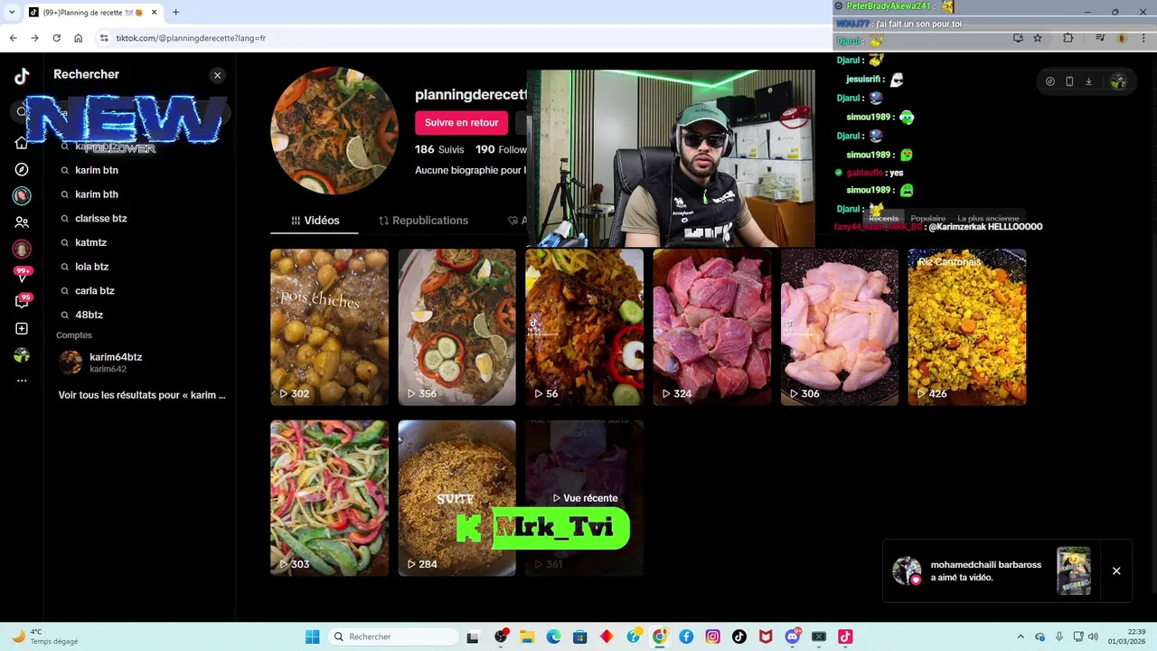Open the 'pois chiches' video with 302 views
Image resolution: width=1157 pixels, height=651 pixels.
click(329, 327)
